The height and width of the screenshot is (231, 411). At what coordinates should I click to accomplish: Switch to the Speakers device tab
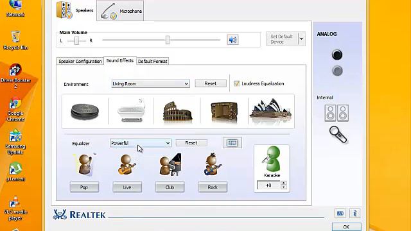(76, 10)
